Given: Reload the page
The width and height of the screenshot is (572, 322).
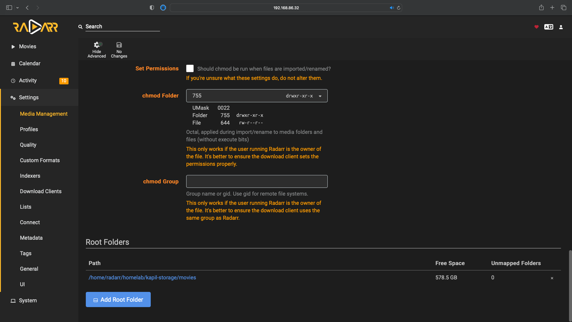Looking at the screenshot, I should [399, 8].
